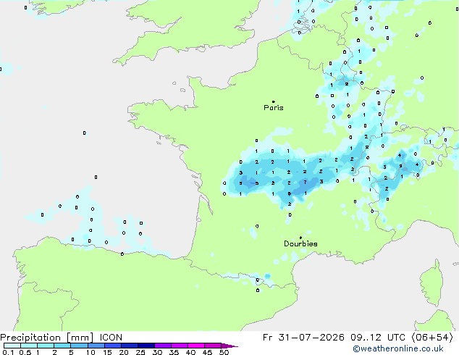The width and height of the screenshot is (459, 355).
Task: Pick the 0.5–1 mm legend color swatch
Action: point(29,346)
